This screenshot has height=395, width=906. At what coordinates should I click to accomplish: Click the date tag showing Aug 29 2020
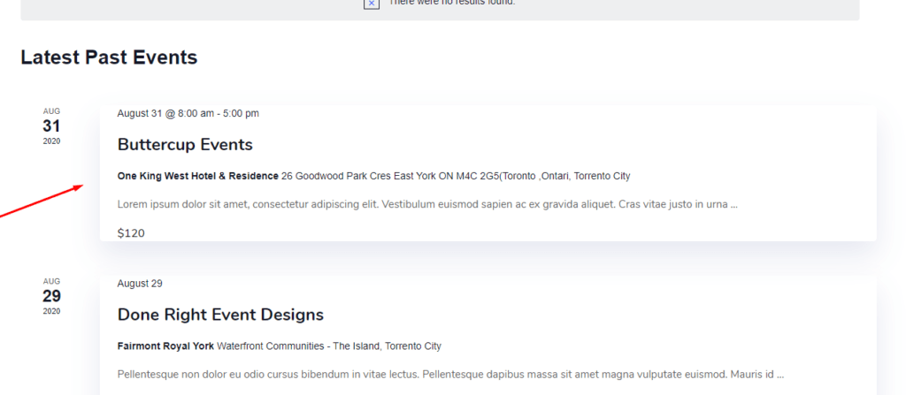[51, 296]
